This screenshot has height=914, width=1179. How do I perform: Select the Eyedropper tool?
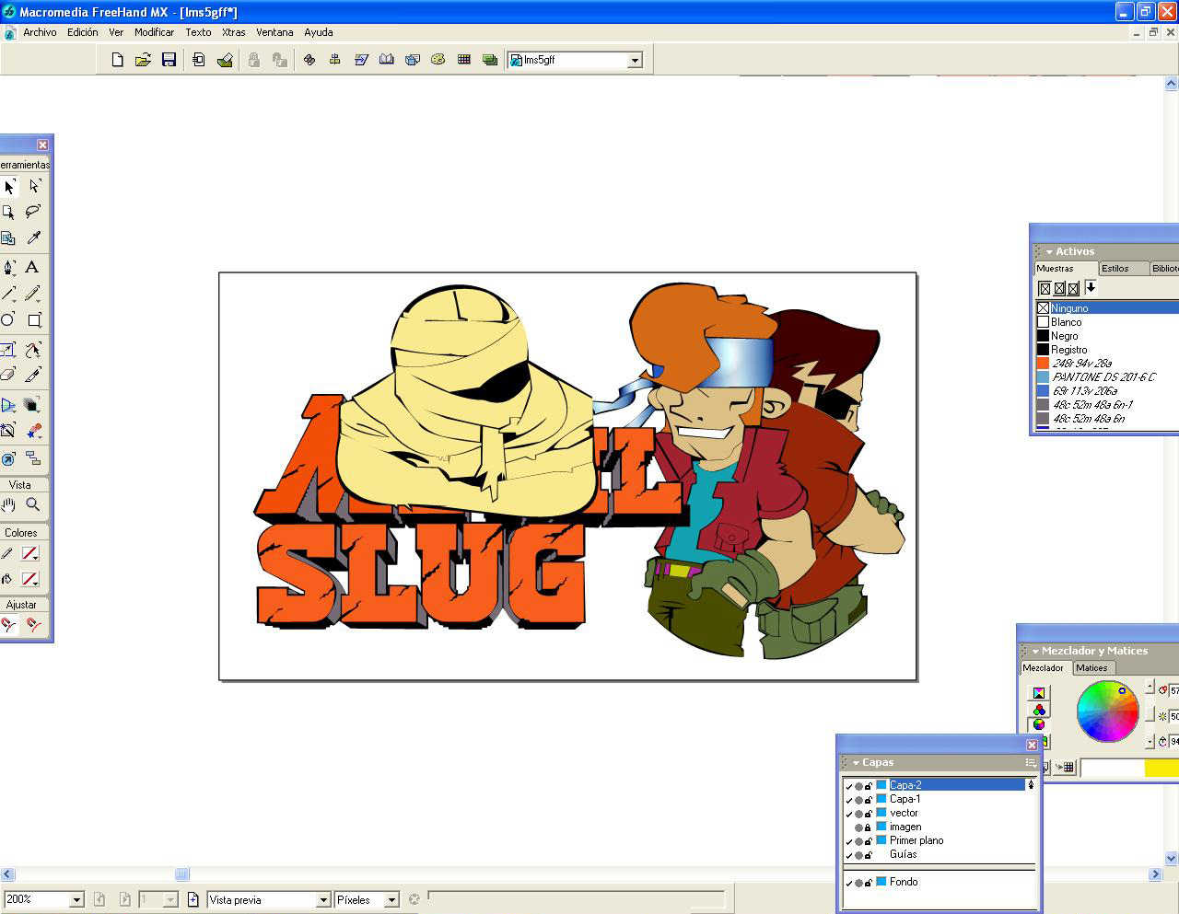coord(34,238)
